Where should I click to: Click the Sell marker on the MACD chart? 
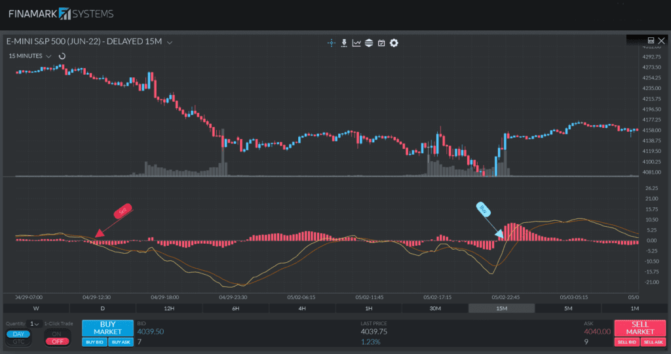point(123,211)
